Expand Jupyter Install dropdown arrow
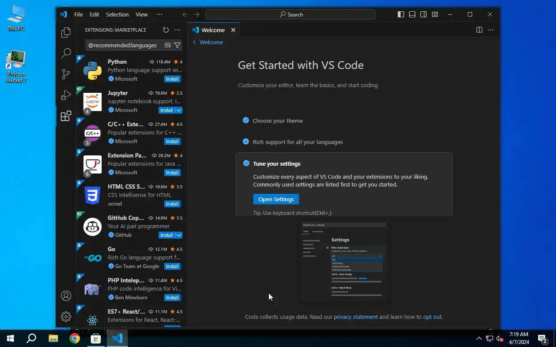Viewport: 556px width, 347px height. (x=179, y=110)
